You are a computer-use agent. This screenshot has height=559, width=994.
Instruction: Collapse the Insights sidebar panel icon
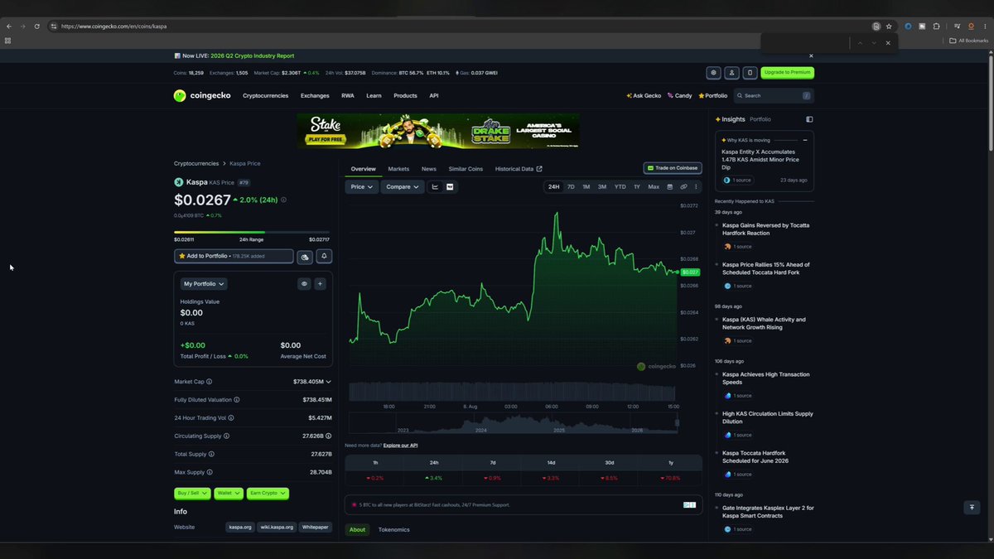pyautogui.click(x=809, y=119)
